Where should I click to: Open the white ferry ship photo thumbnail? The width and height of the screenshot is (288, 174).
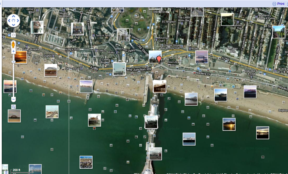click(189, 139)
